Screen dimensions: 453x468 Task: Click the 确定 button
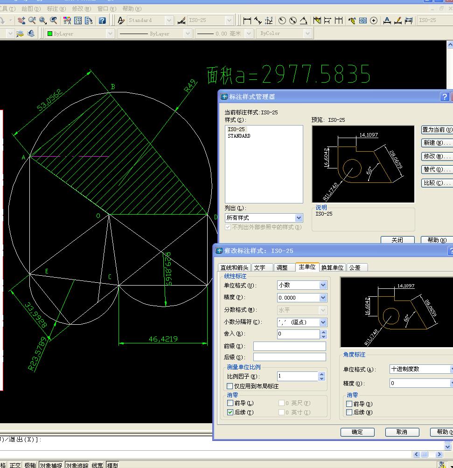[357, 432]
